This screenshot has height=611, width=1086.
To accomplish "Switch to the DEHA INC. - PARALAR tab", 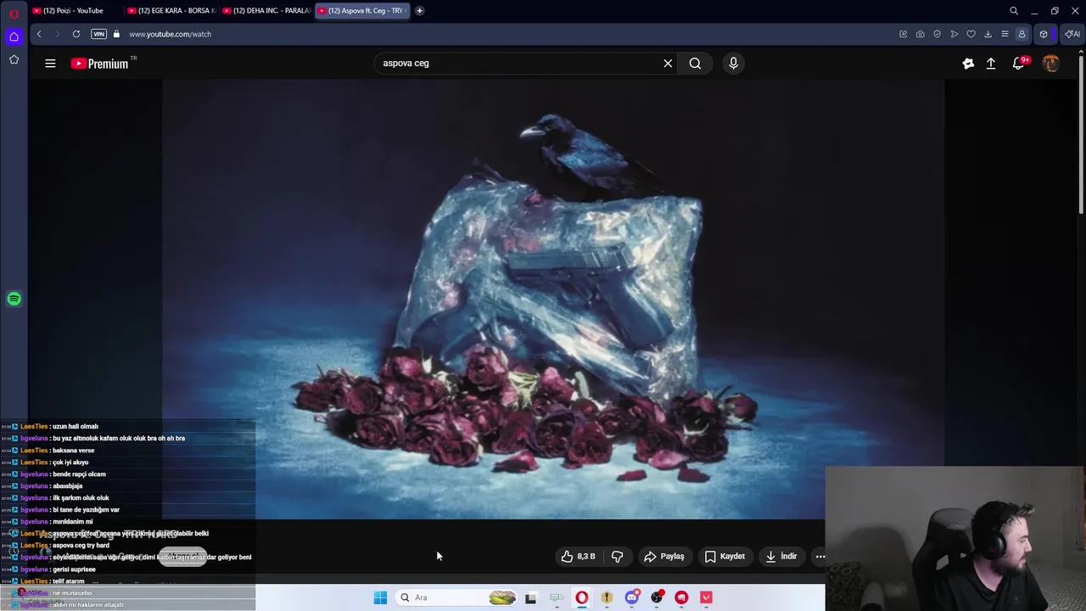I will [x=266, y=10].
